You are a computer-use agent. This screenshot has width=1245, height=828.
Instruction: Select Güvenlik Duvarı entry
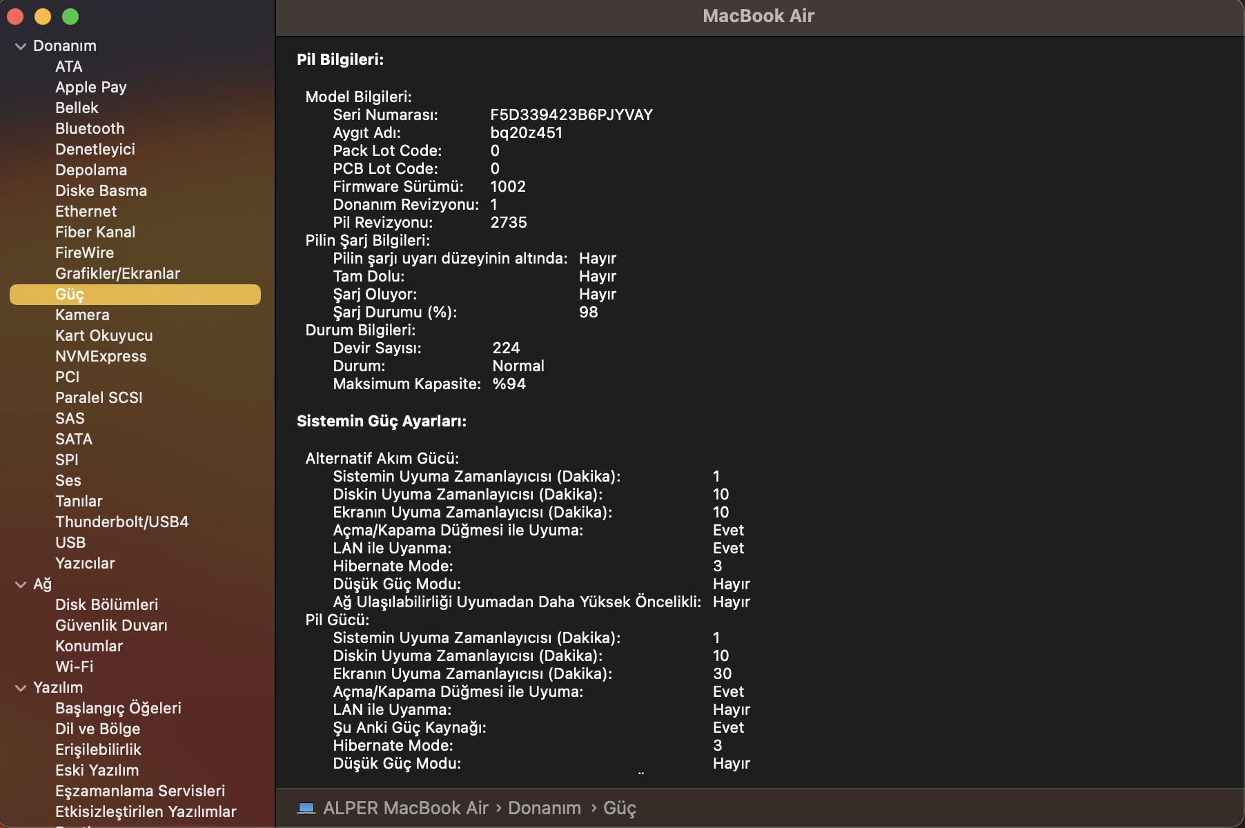(111, 626)
